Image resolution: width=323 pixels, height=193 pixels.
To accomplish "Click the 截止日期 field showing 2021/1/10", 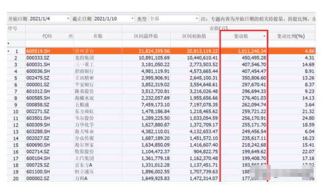I will [x=114, y=19].
